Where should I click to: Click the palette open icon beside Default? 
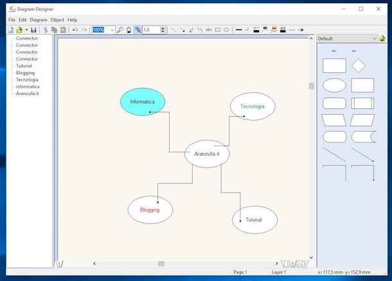coord(382,38)
